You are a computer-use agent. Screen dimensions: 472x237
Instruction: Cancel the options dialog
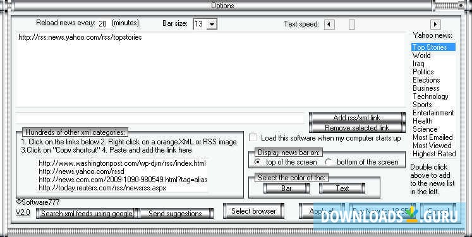[438, 211]
